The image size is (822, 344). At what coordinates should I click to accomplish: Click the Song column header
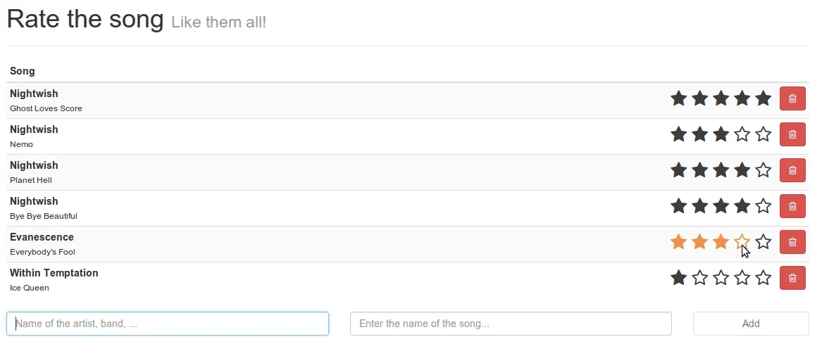pyautogui.click(x=23, y=71)
